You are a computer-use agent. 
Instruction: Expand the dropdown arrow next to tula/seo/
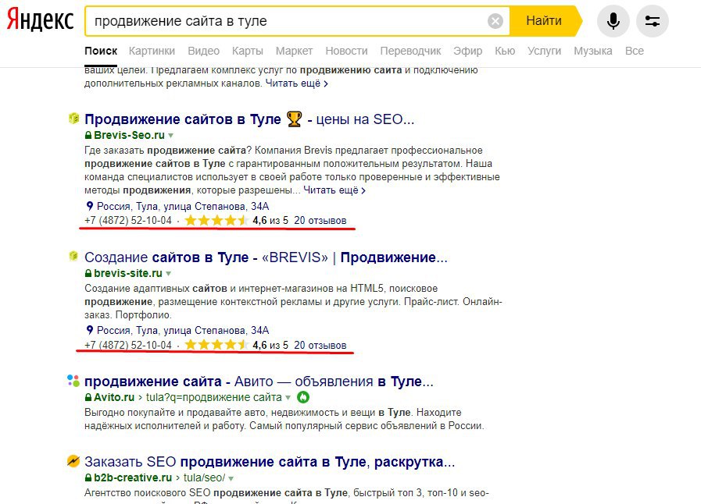231,478
